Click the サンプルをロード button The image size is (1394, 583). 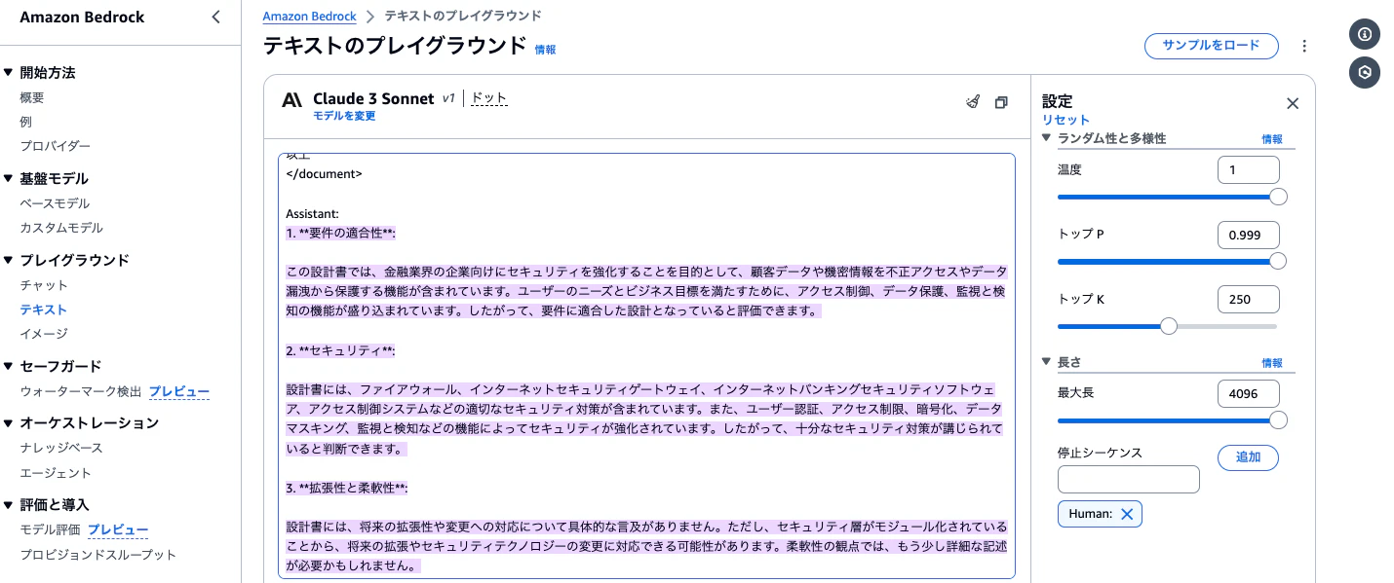pyautogui.click(x=1211, y=45)
